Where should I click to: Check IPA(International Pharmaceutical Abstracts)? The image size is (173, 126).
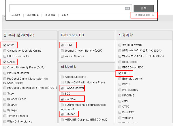[62, 105]
